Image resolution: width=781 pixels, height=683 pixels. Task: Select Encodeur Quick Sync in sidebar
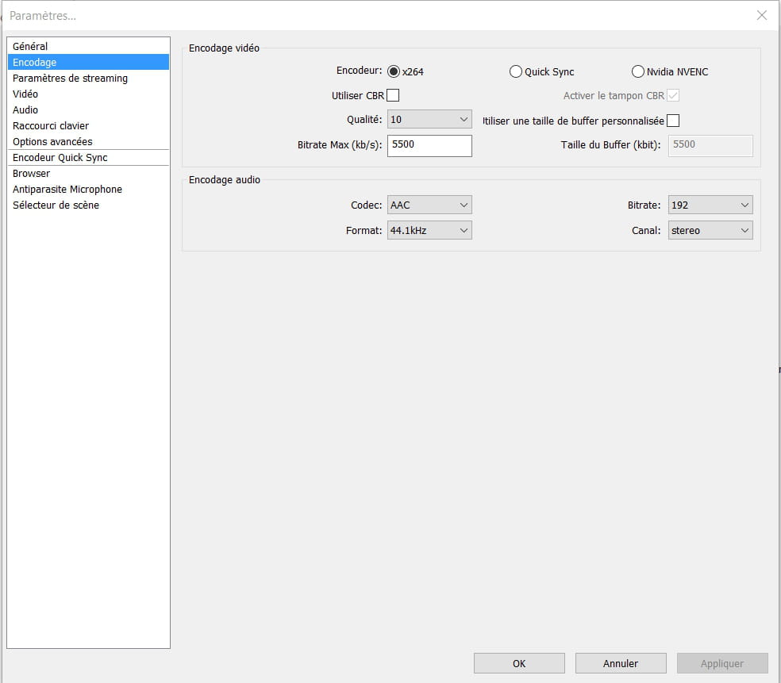coord(88,158)
